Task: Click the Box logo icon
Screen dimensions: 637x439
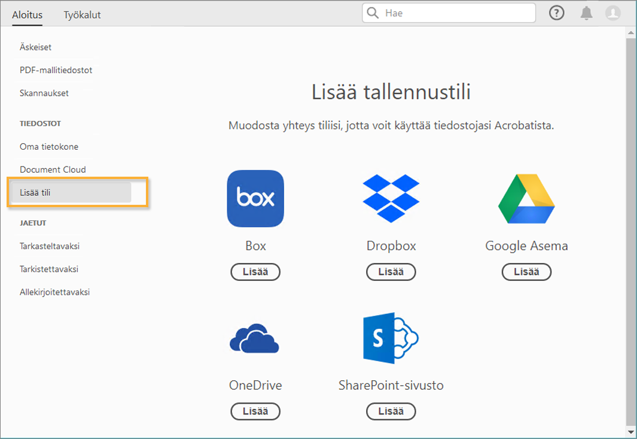Action: click(x=255, y=199)
